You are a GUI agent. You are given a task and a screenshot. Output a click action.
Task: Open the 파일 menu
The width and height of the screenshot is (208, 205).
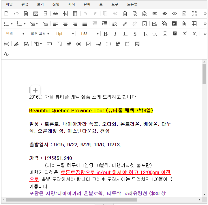pyautogui.click(x=9, y=4)
